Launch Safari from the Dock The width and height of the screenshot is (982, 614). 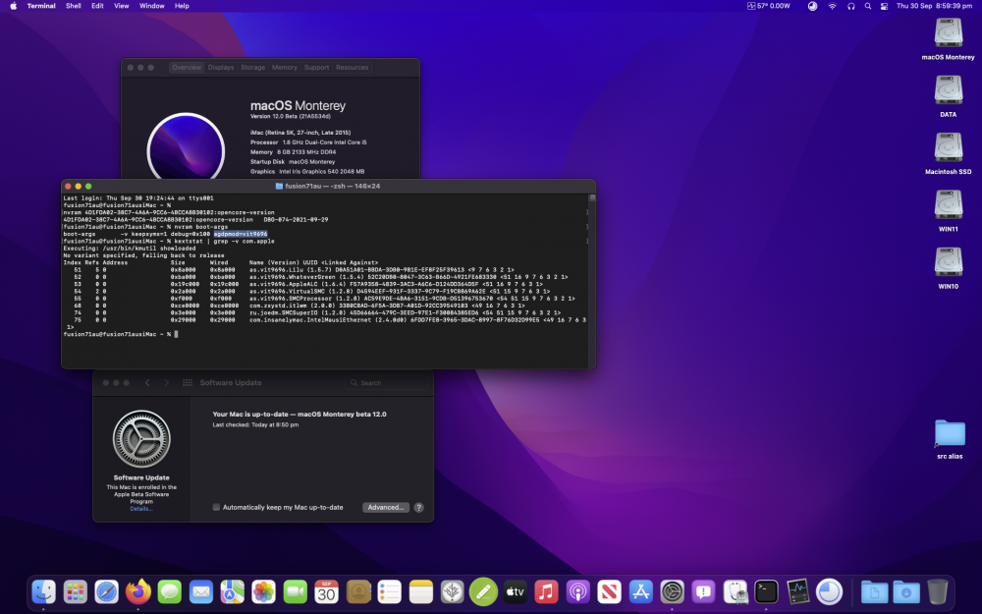point(106,591)
